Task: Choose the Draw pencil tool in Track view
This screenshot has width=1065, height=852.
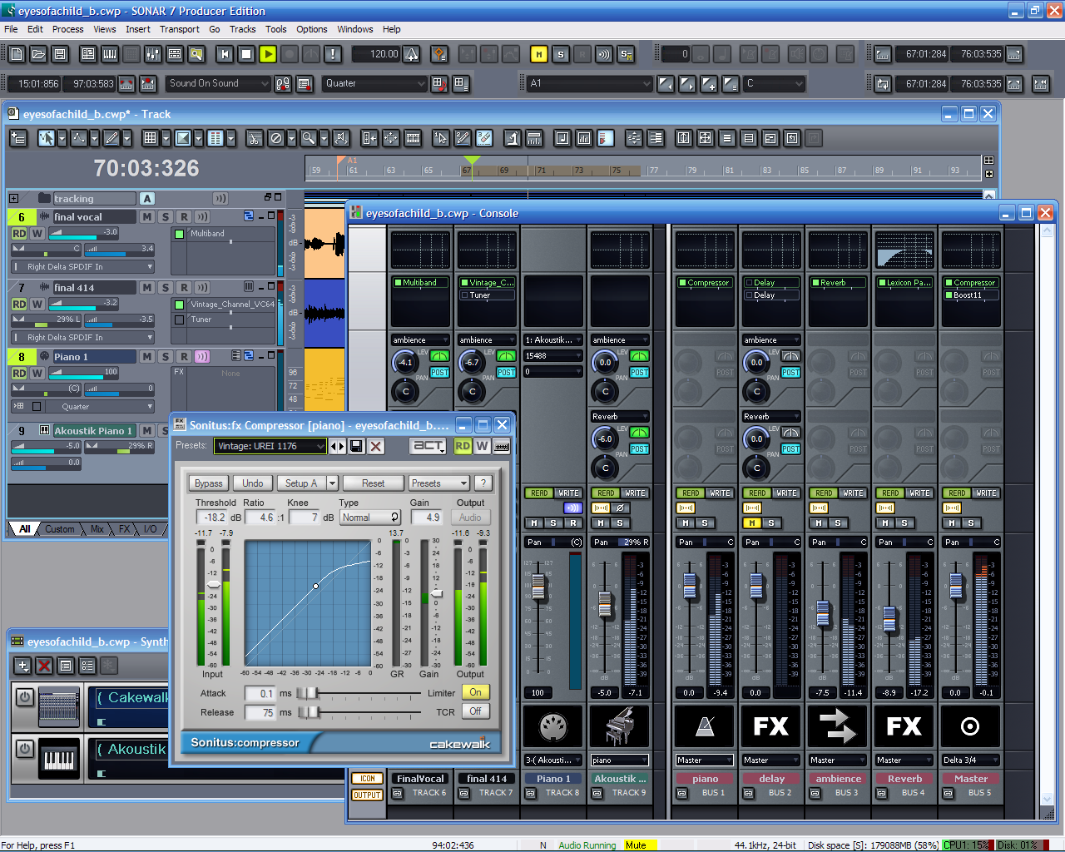Action: pyautogui.click(x=111, y=138)
